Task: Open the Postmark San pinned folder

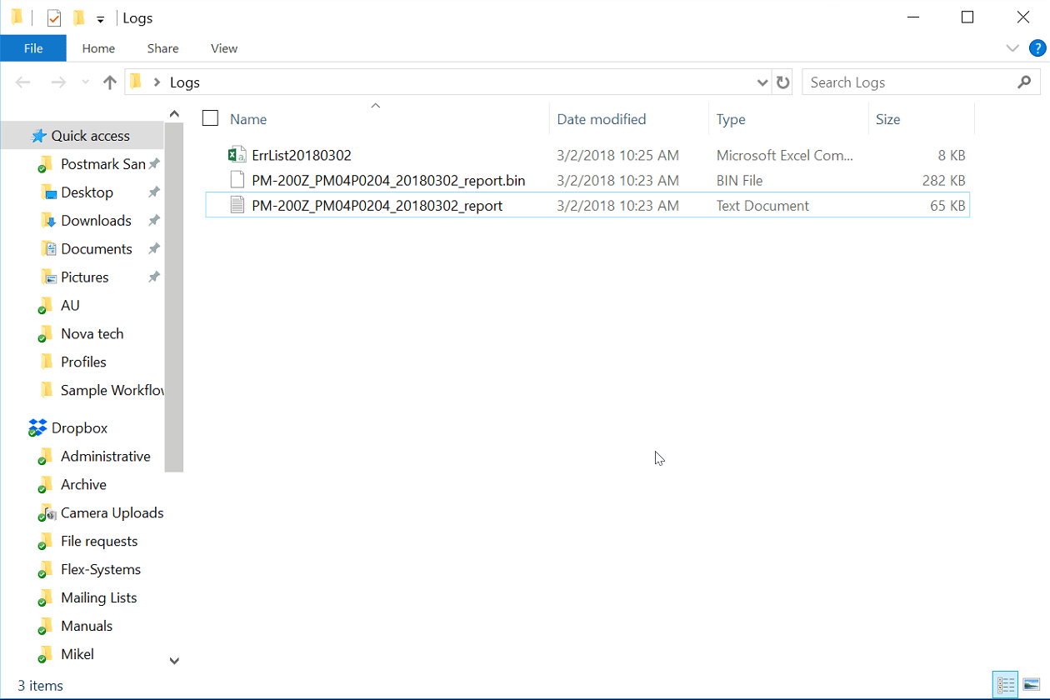Action: (x=103, y=164)
